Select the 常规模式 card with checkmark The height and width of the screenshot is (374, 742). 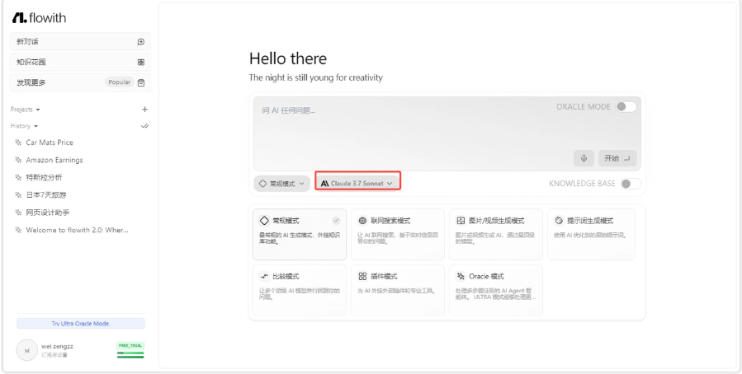(299, 234)
